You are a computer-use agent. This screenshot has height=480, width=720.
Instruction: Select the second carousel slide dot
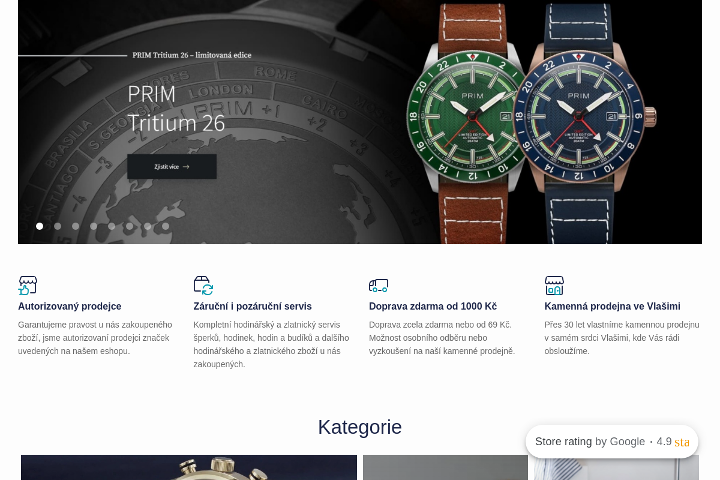point(58,226)
